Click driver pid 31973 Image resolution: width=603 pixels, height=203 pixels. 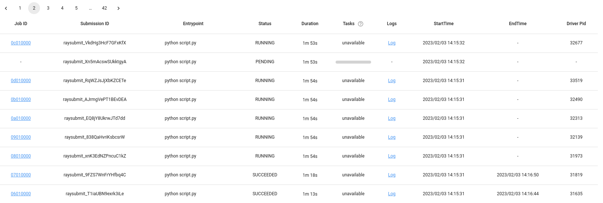(x=576, y=156)
